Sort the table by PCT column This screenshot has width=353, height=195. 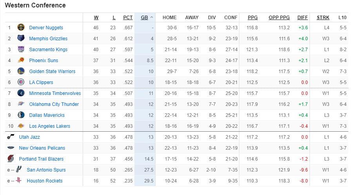coord(128,18)
